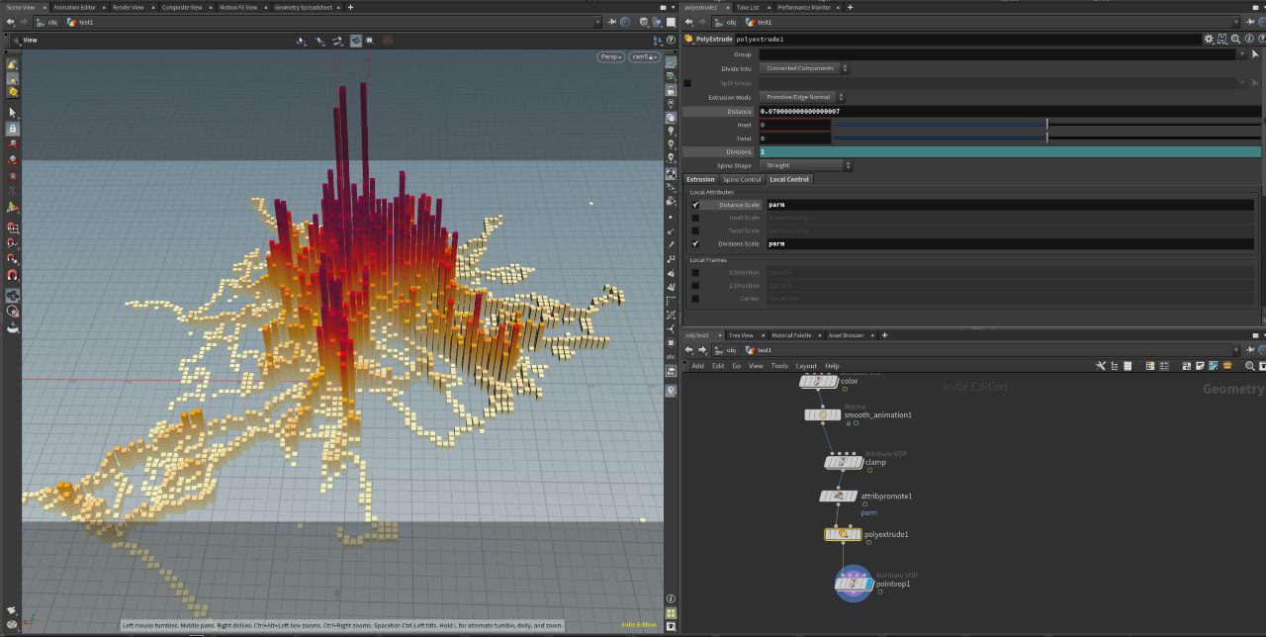The image size is (1266, 637).
Task: Switch to the Material Palette tab
Action: (x=791, y=335)
